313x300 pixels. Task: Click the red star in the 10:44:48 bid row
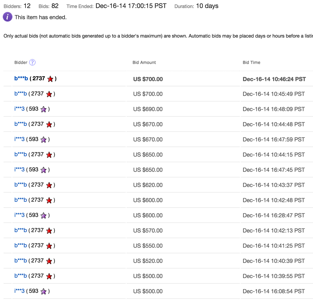pos(49,124)
